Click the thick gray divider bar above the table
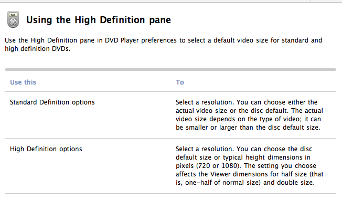 170,69
